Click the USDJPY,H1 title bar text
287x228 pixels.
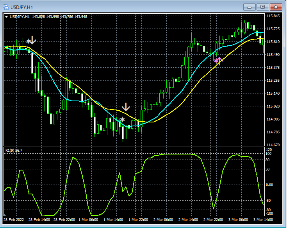click(x=21, y=7)
